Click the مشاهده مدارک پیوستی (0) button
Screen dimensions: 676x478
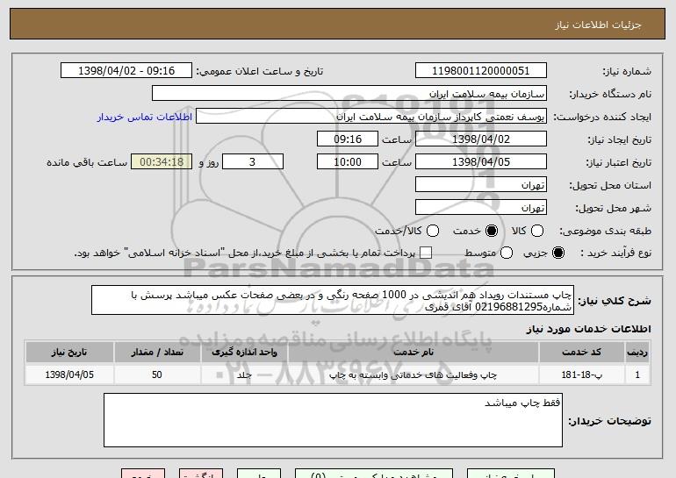click(x=374, y=474)
